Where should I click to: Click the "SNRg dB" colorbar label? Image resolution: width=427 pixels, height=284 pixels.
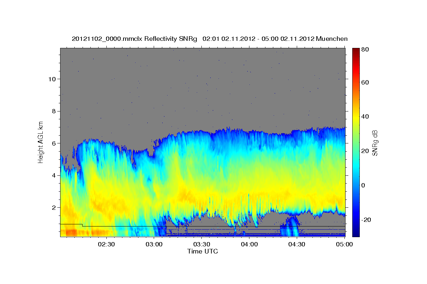click(x=374, y=143)
